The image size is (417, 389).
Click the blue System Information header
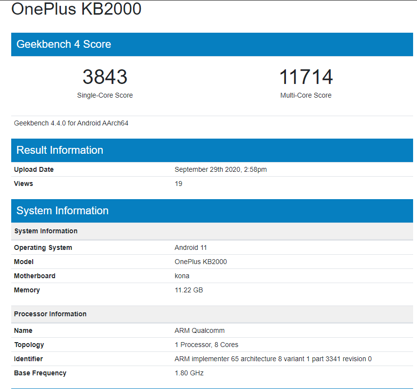[x=212, y=210]
